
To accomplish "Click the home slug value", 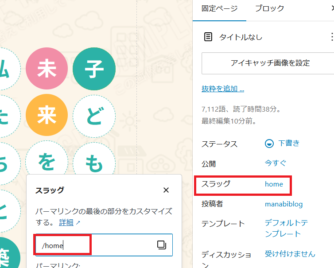I will [x=273, y=184].
